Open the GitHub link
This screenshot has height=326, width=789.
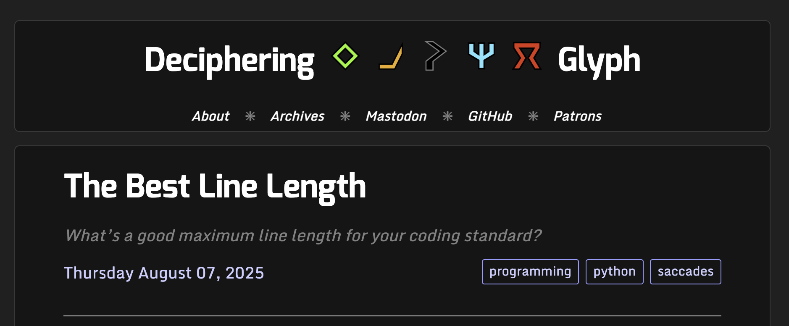tap(490, 116)
